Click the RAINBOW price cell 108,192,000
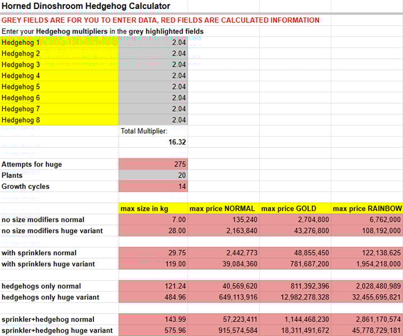Viewport: 403px width, 336px height. pyautogui.click(x=367, y=231)
